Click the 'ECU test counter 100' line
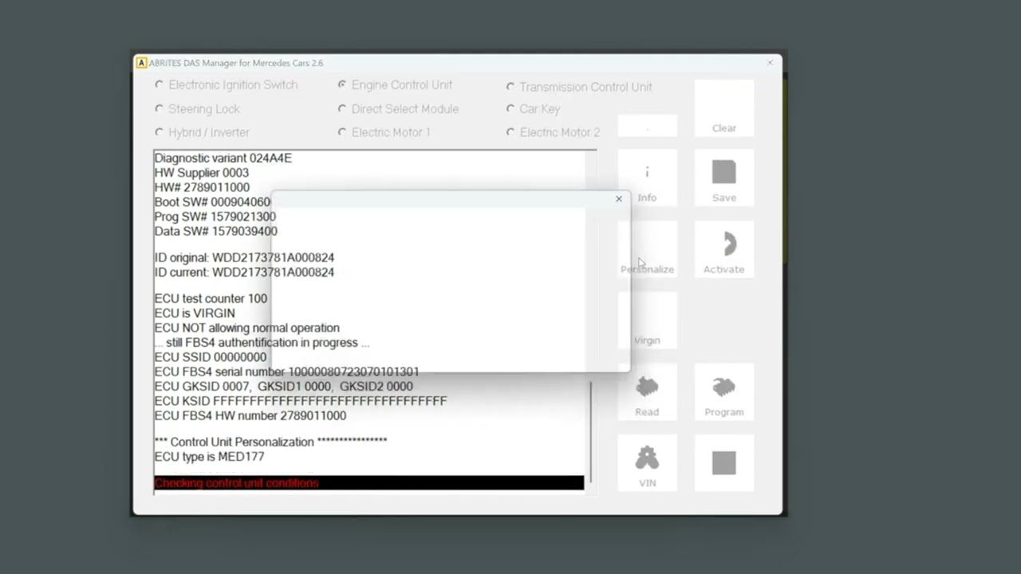 pyautogui.click(x=211, y=298)
